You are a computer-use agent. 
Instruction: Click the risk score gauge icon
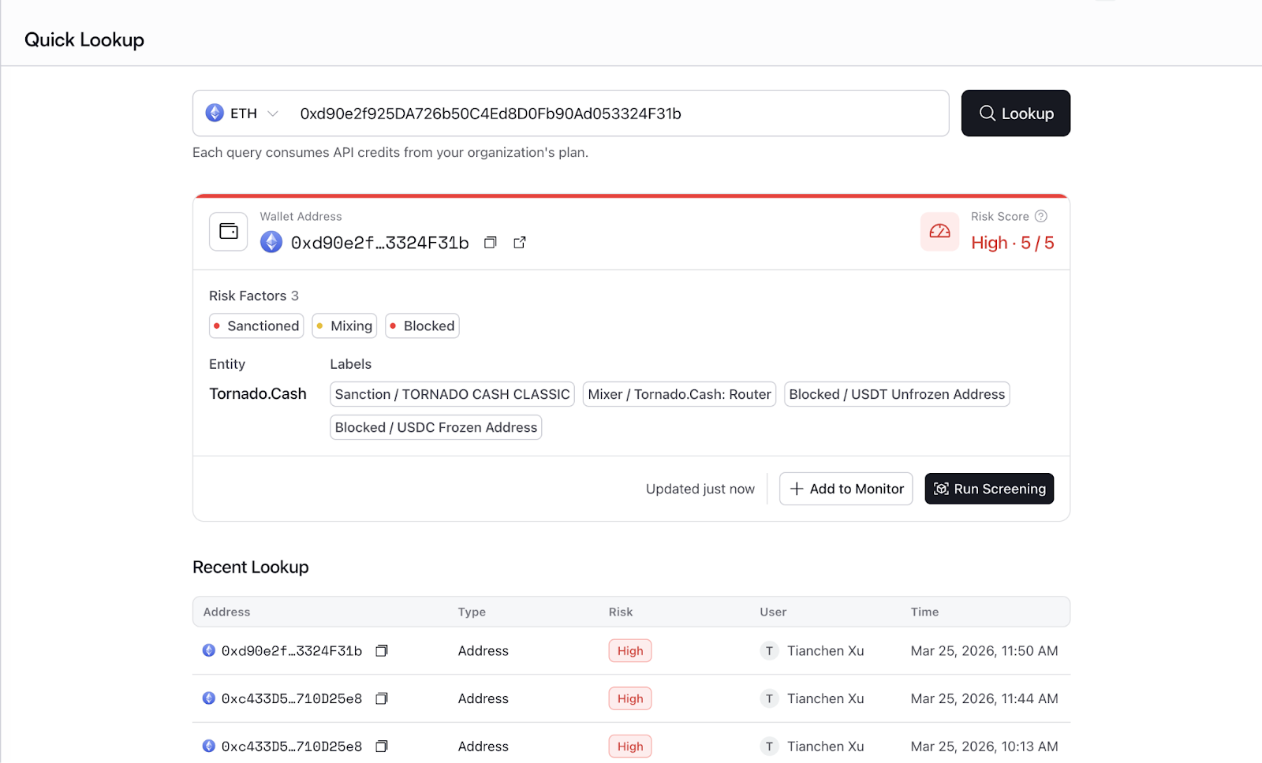pyautogui.click(x=939, y=231)
